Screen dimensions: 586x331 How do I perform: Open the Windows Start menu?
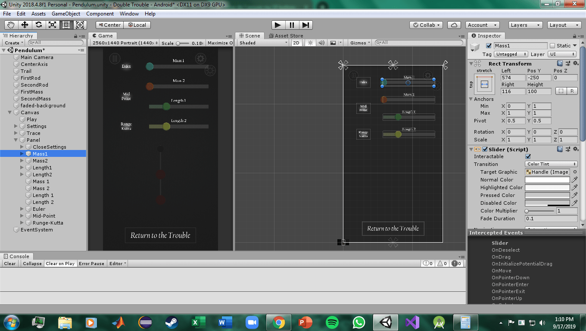pyautogui.click(x=11, y=322)
